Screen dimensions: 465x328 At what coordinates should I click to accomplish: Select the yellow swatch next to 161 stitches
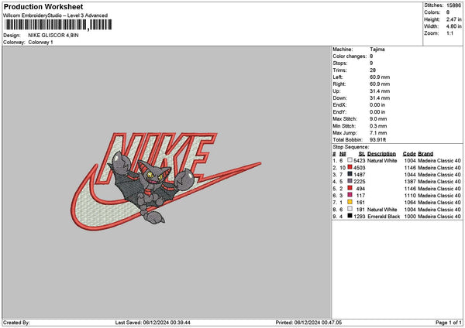(350, 202)
